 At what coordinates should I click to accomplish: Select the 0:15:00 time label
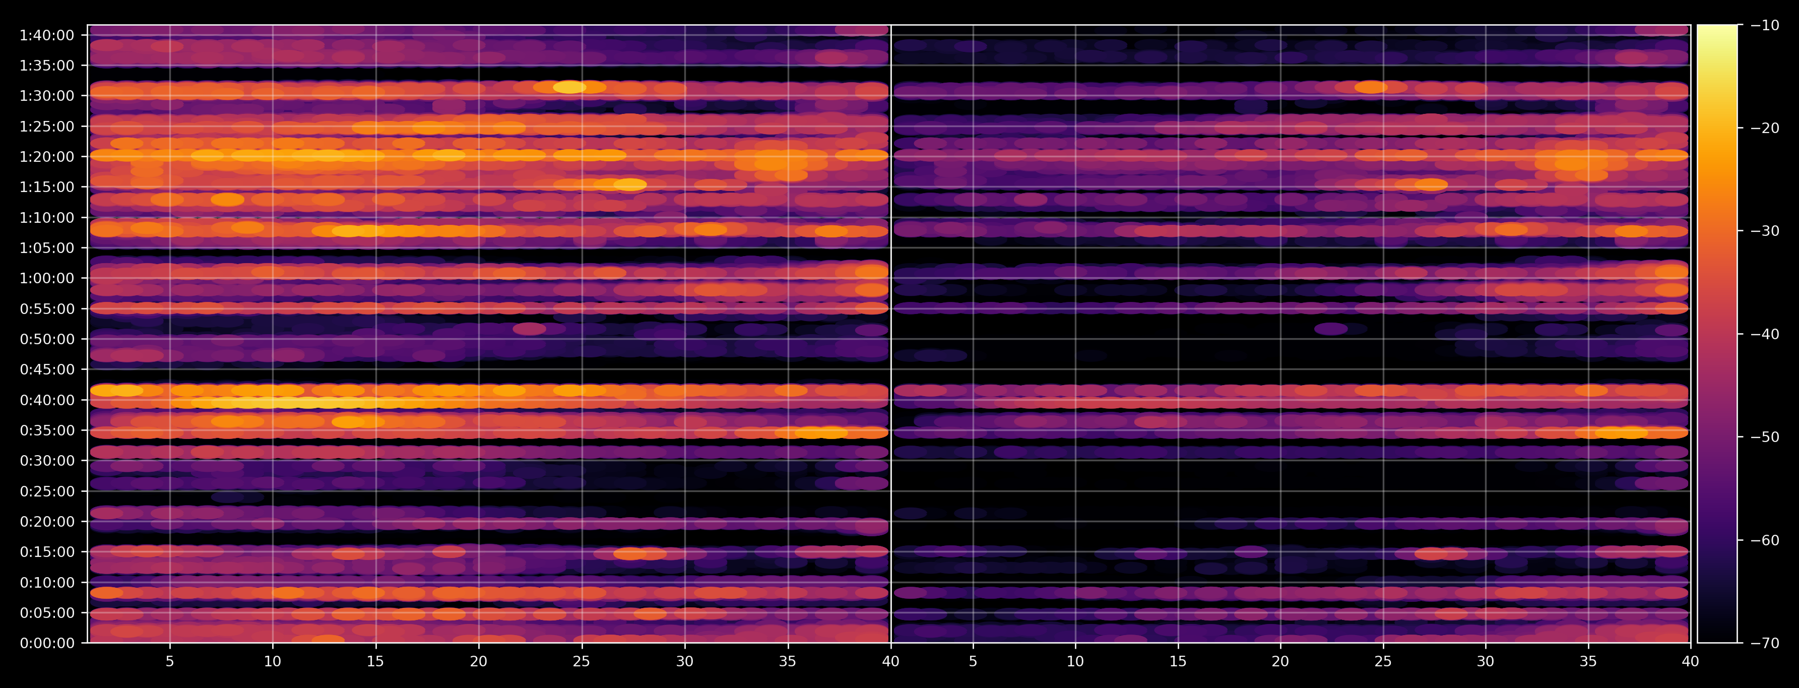47,552
